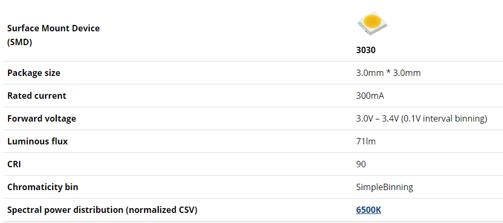Click the "Surface Mount Device" heading text

point(53,28)
